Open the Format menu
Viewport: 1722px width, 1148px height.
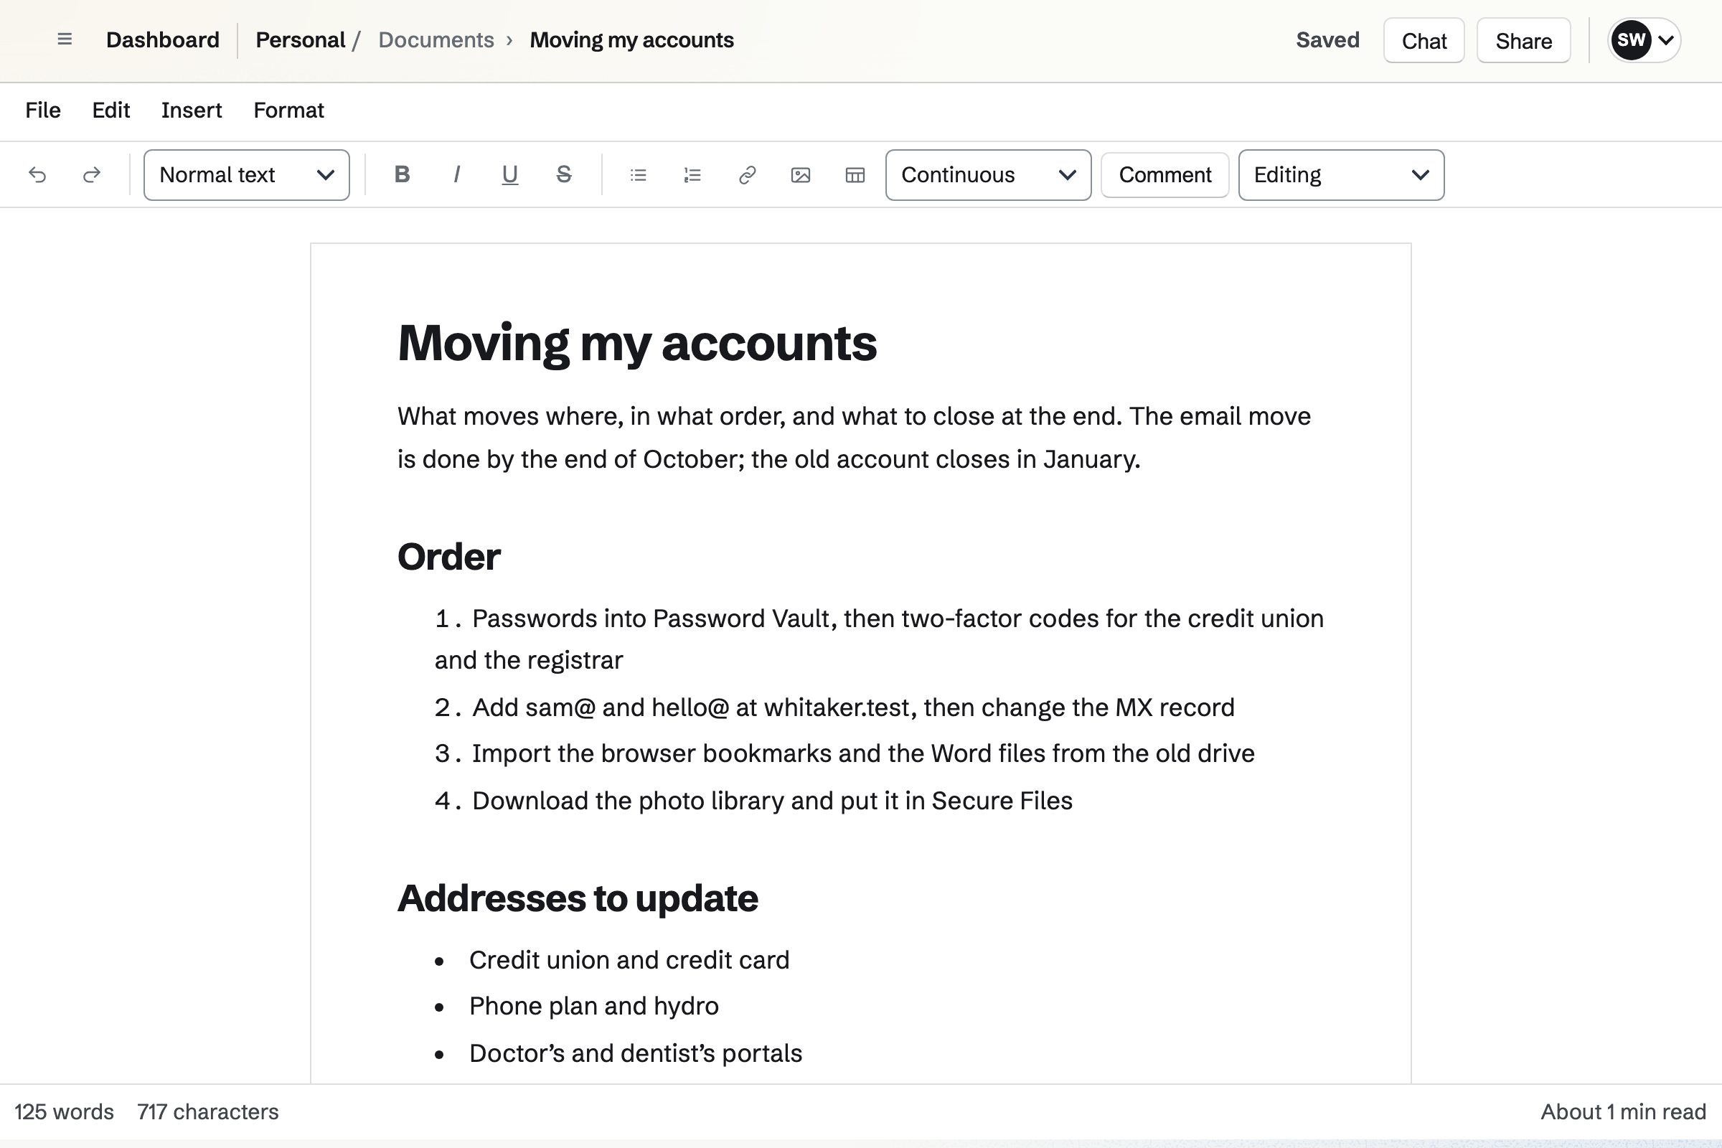click(288, 110)
